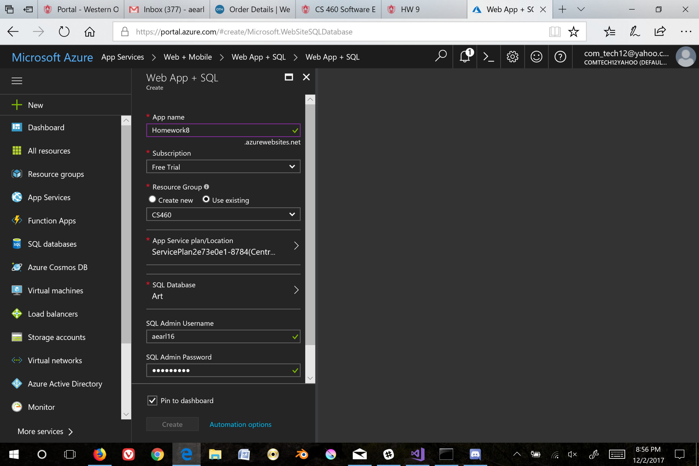Open Azure portal settings gear

[512, 56]
